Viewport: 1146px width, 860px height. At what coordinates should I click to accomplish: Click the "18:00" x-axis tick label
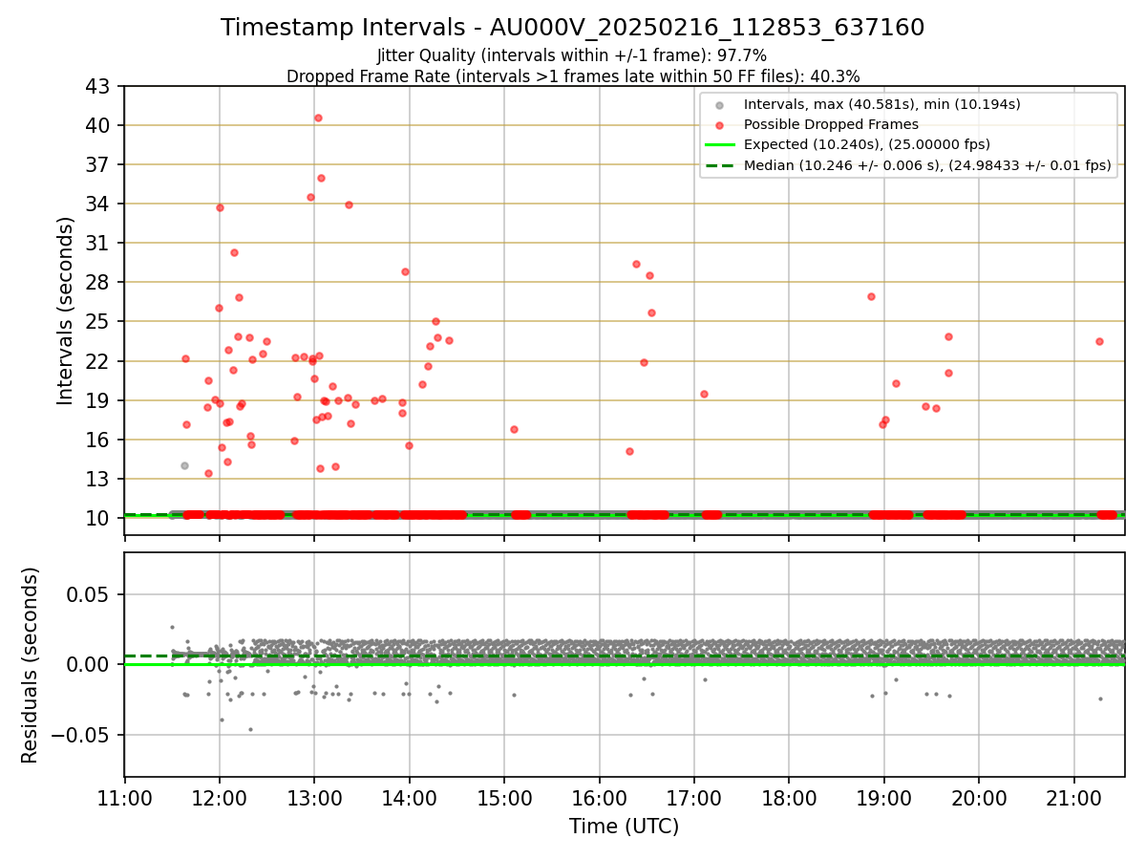(789, 799)
